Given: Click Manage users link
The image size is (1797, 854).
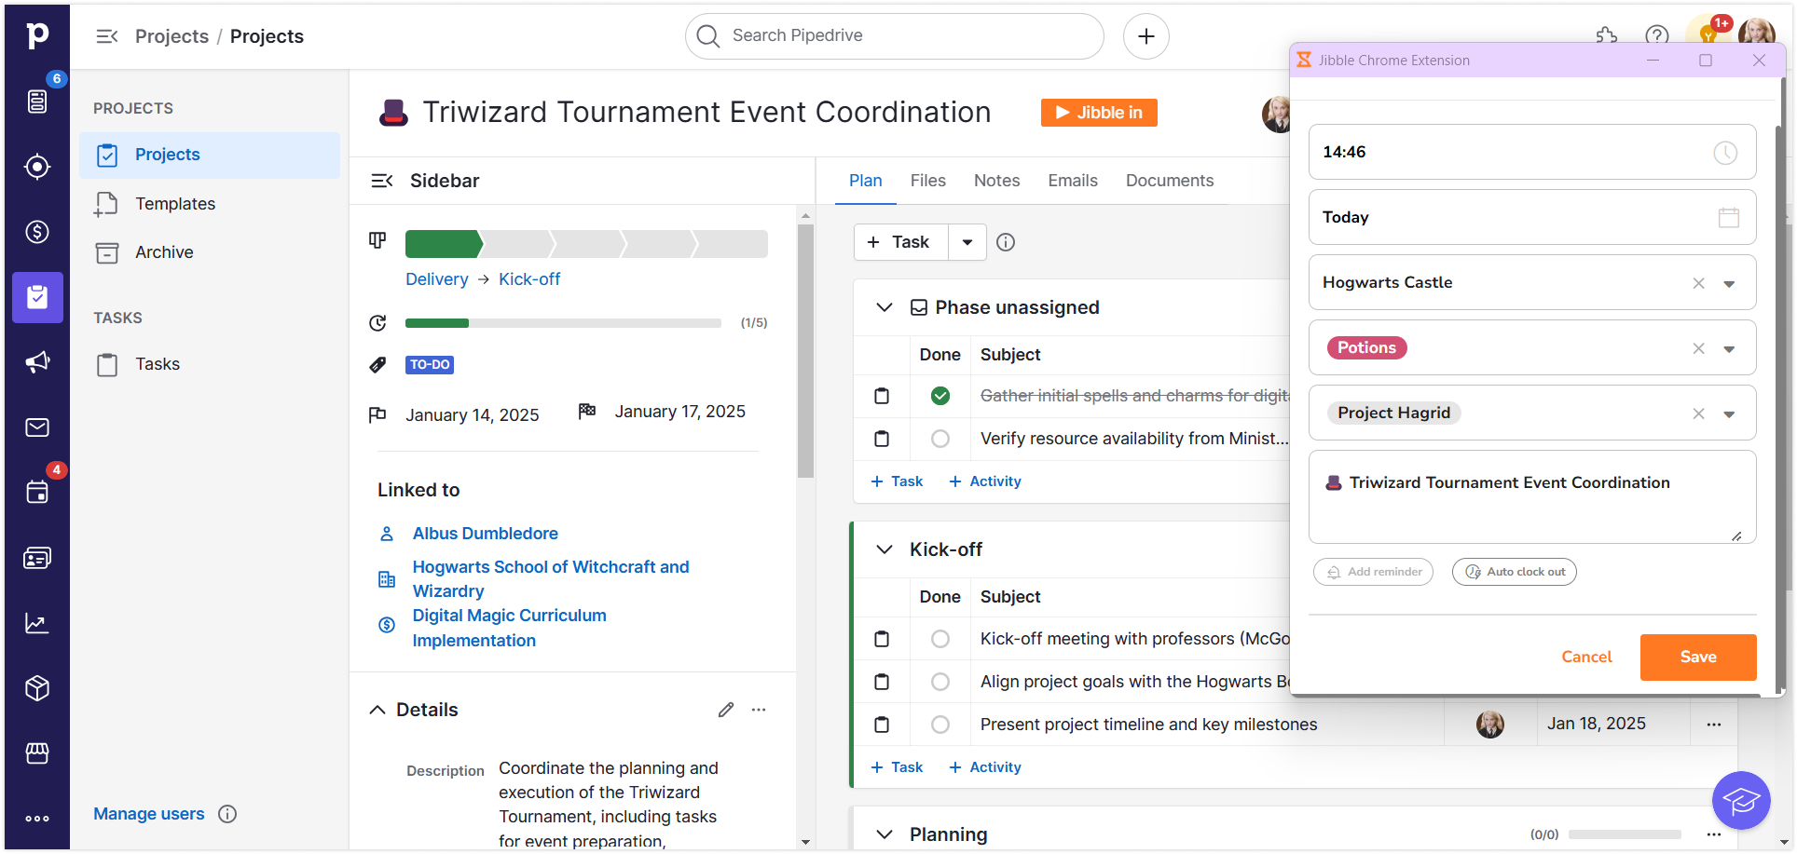Looking at the screenshot, I should [x=148, y=814].
